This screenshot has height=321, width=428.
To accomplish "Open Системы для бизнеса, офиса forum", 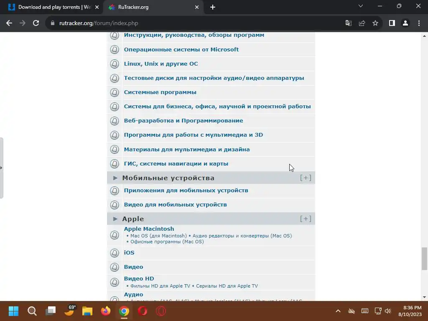I will (x=217, y=107).
